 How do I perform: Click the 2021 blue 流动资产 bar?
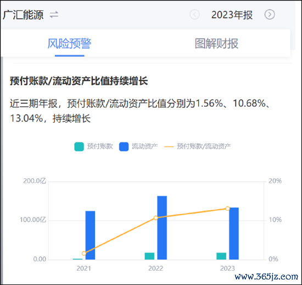91,235
